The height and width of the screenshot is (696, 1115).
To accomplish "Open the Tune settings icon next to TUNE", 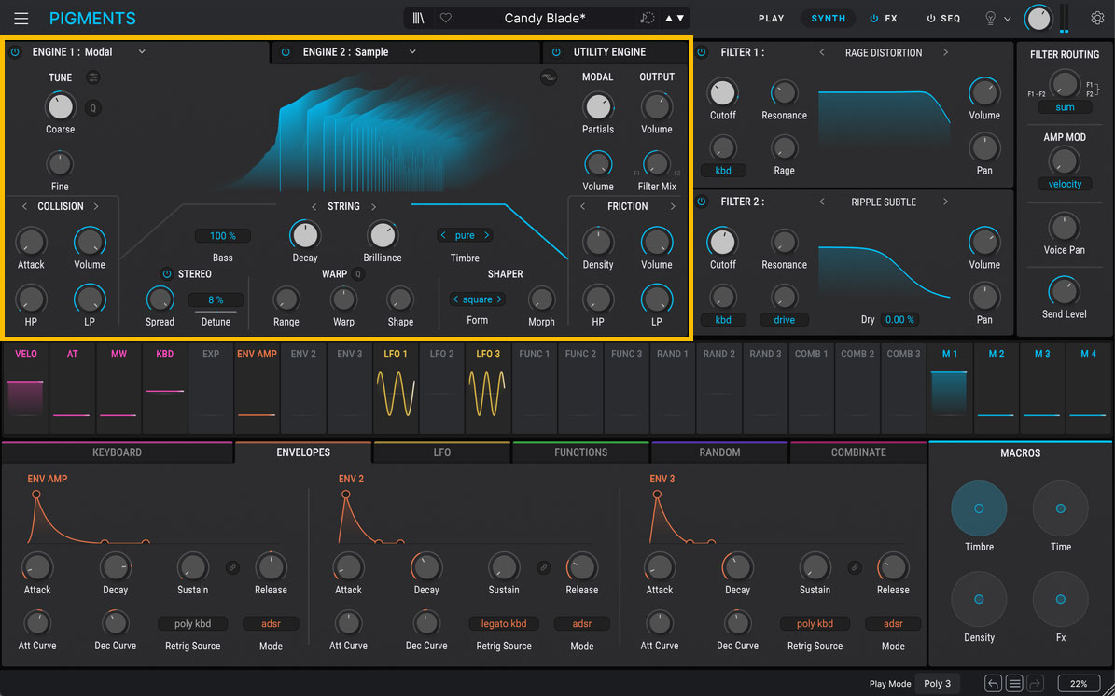I will pos(93,77).
